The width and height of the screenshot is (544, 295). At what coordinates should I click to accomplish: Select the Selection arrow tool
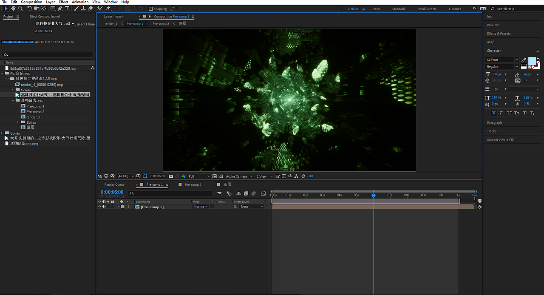(x=6, y=9)
